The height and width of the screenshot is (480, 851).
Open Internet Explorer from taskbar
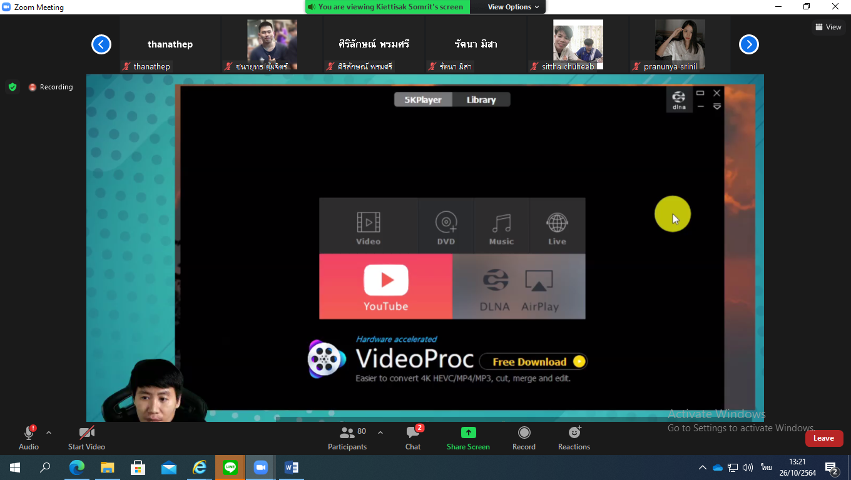pos(200,467)
